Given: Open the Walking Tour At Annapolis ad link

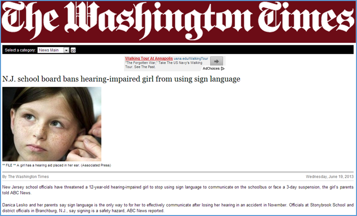Looking at the screenshot, I should [149, 59].
